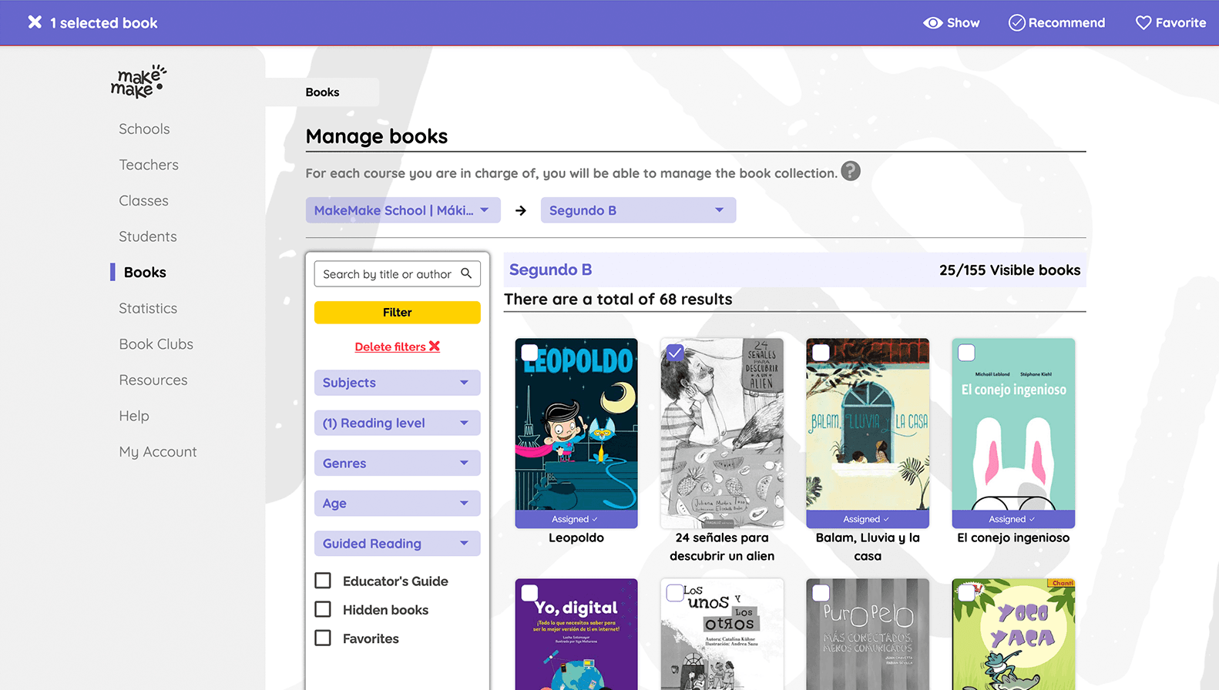Click the Recommend checkmark icon
The height and width of the screenshot is (690, 1219).
click(1016, 23)
